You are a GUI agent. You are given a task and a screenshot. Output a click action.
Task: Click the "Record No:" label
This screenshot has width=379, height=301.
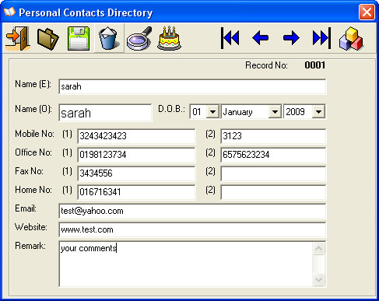click(x=266, y=65)
